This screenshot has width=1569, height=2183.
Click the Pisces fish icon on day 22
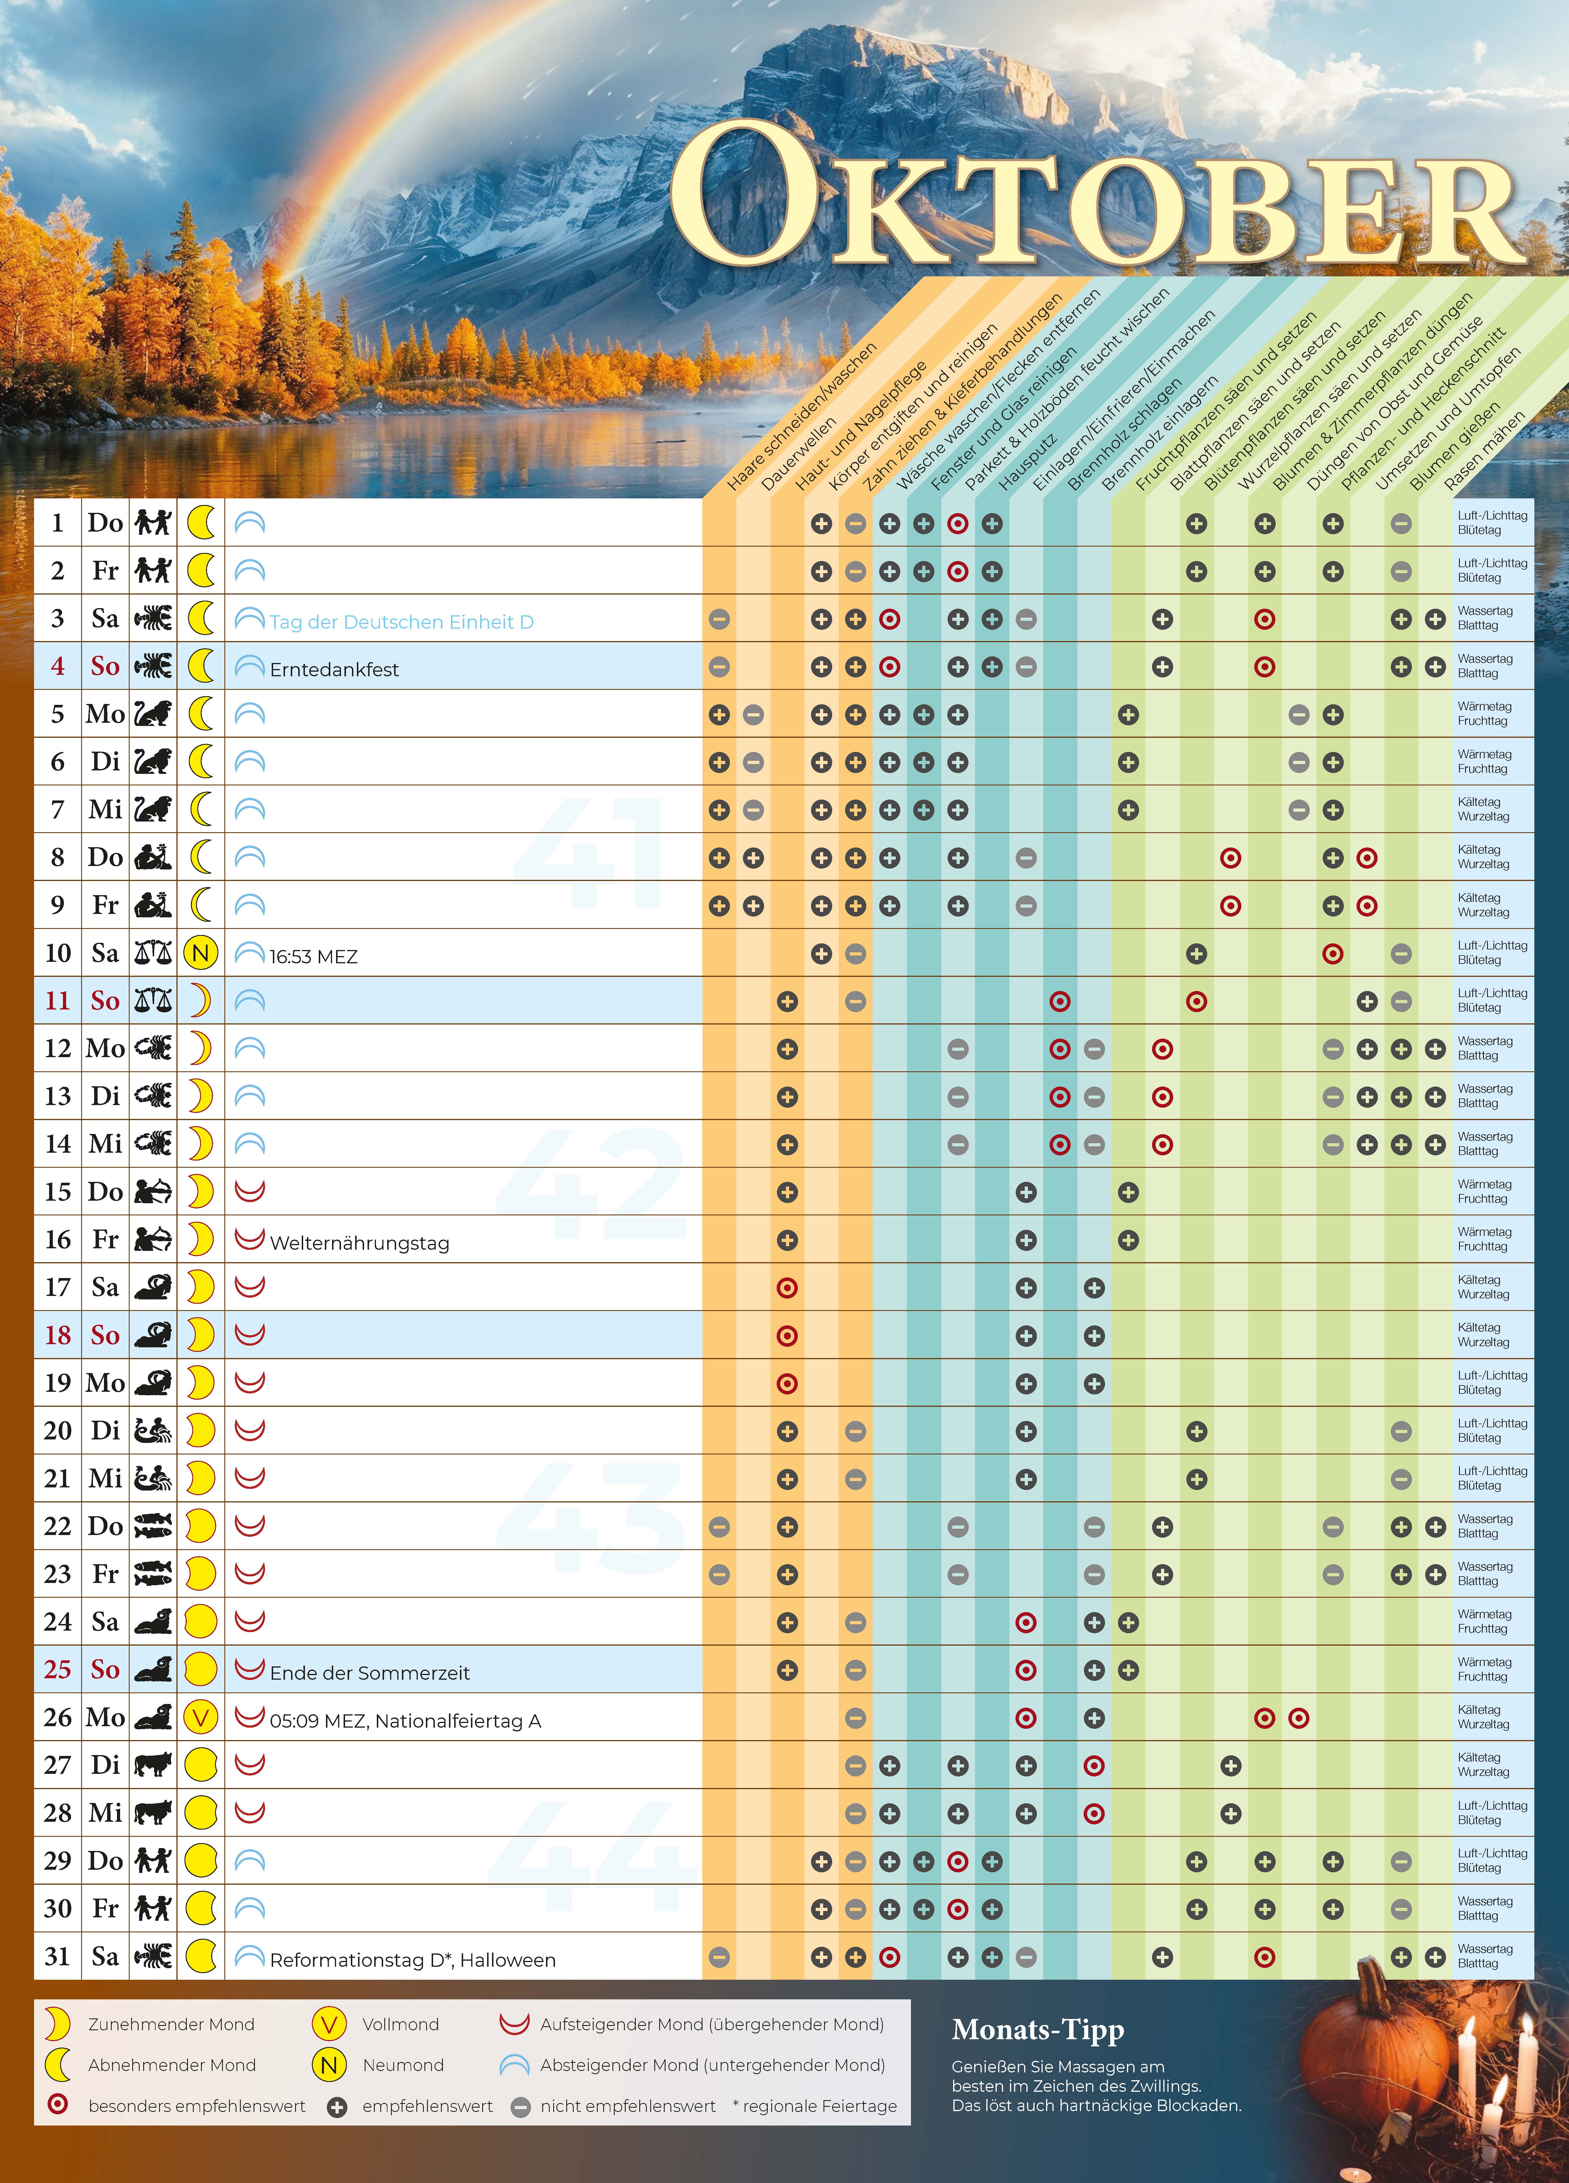click(x=153, y=1526)
